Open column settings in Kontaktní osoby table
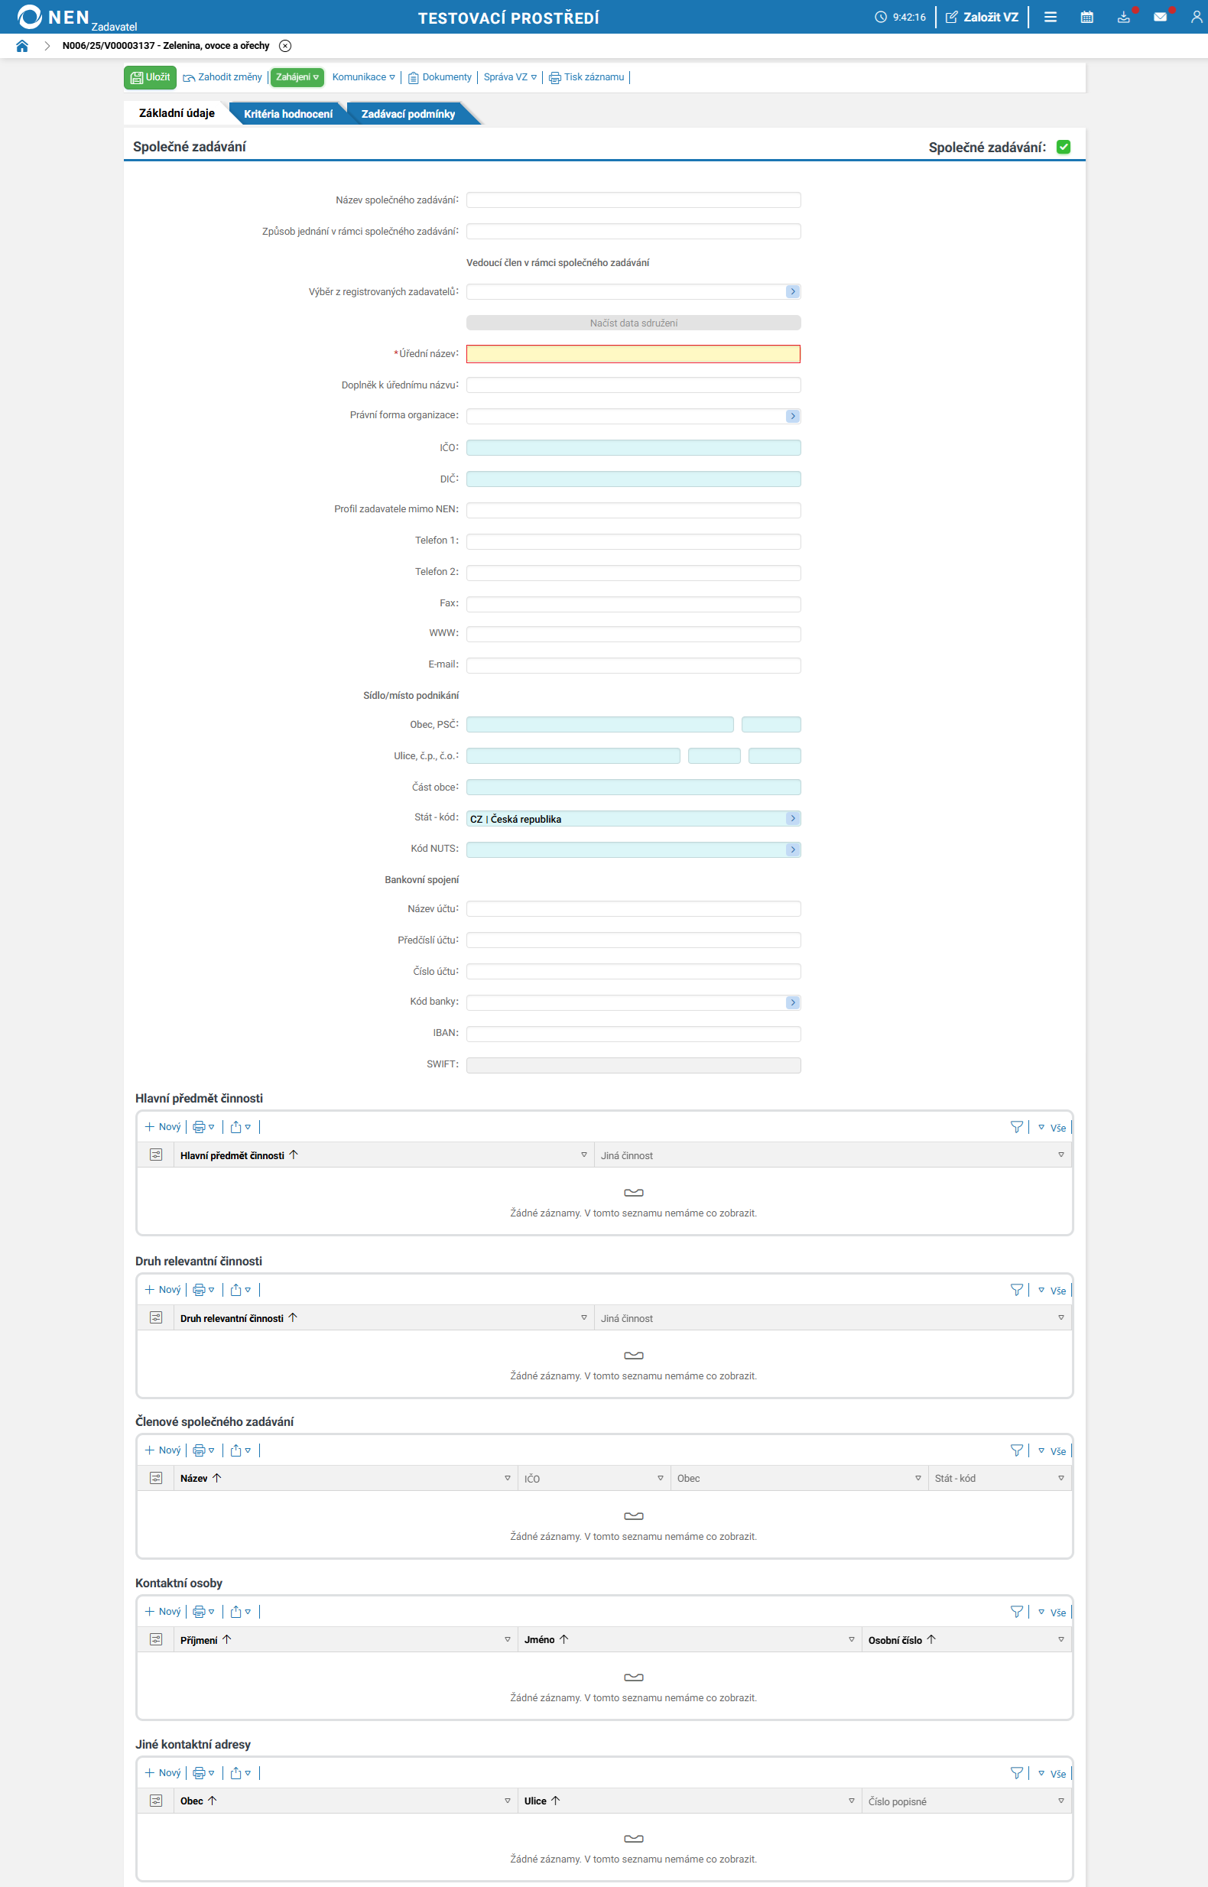 [x=156, y=1639]
